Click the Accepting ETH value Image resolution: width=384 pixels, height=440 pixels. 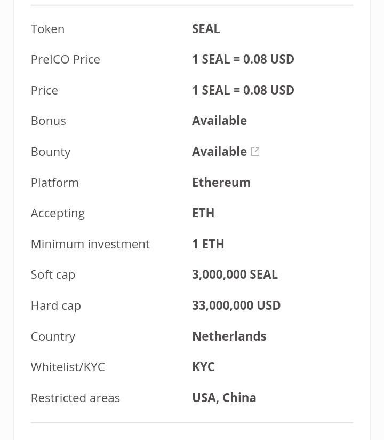click(203, 213)
